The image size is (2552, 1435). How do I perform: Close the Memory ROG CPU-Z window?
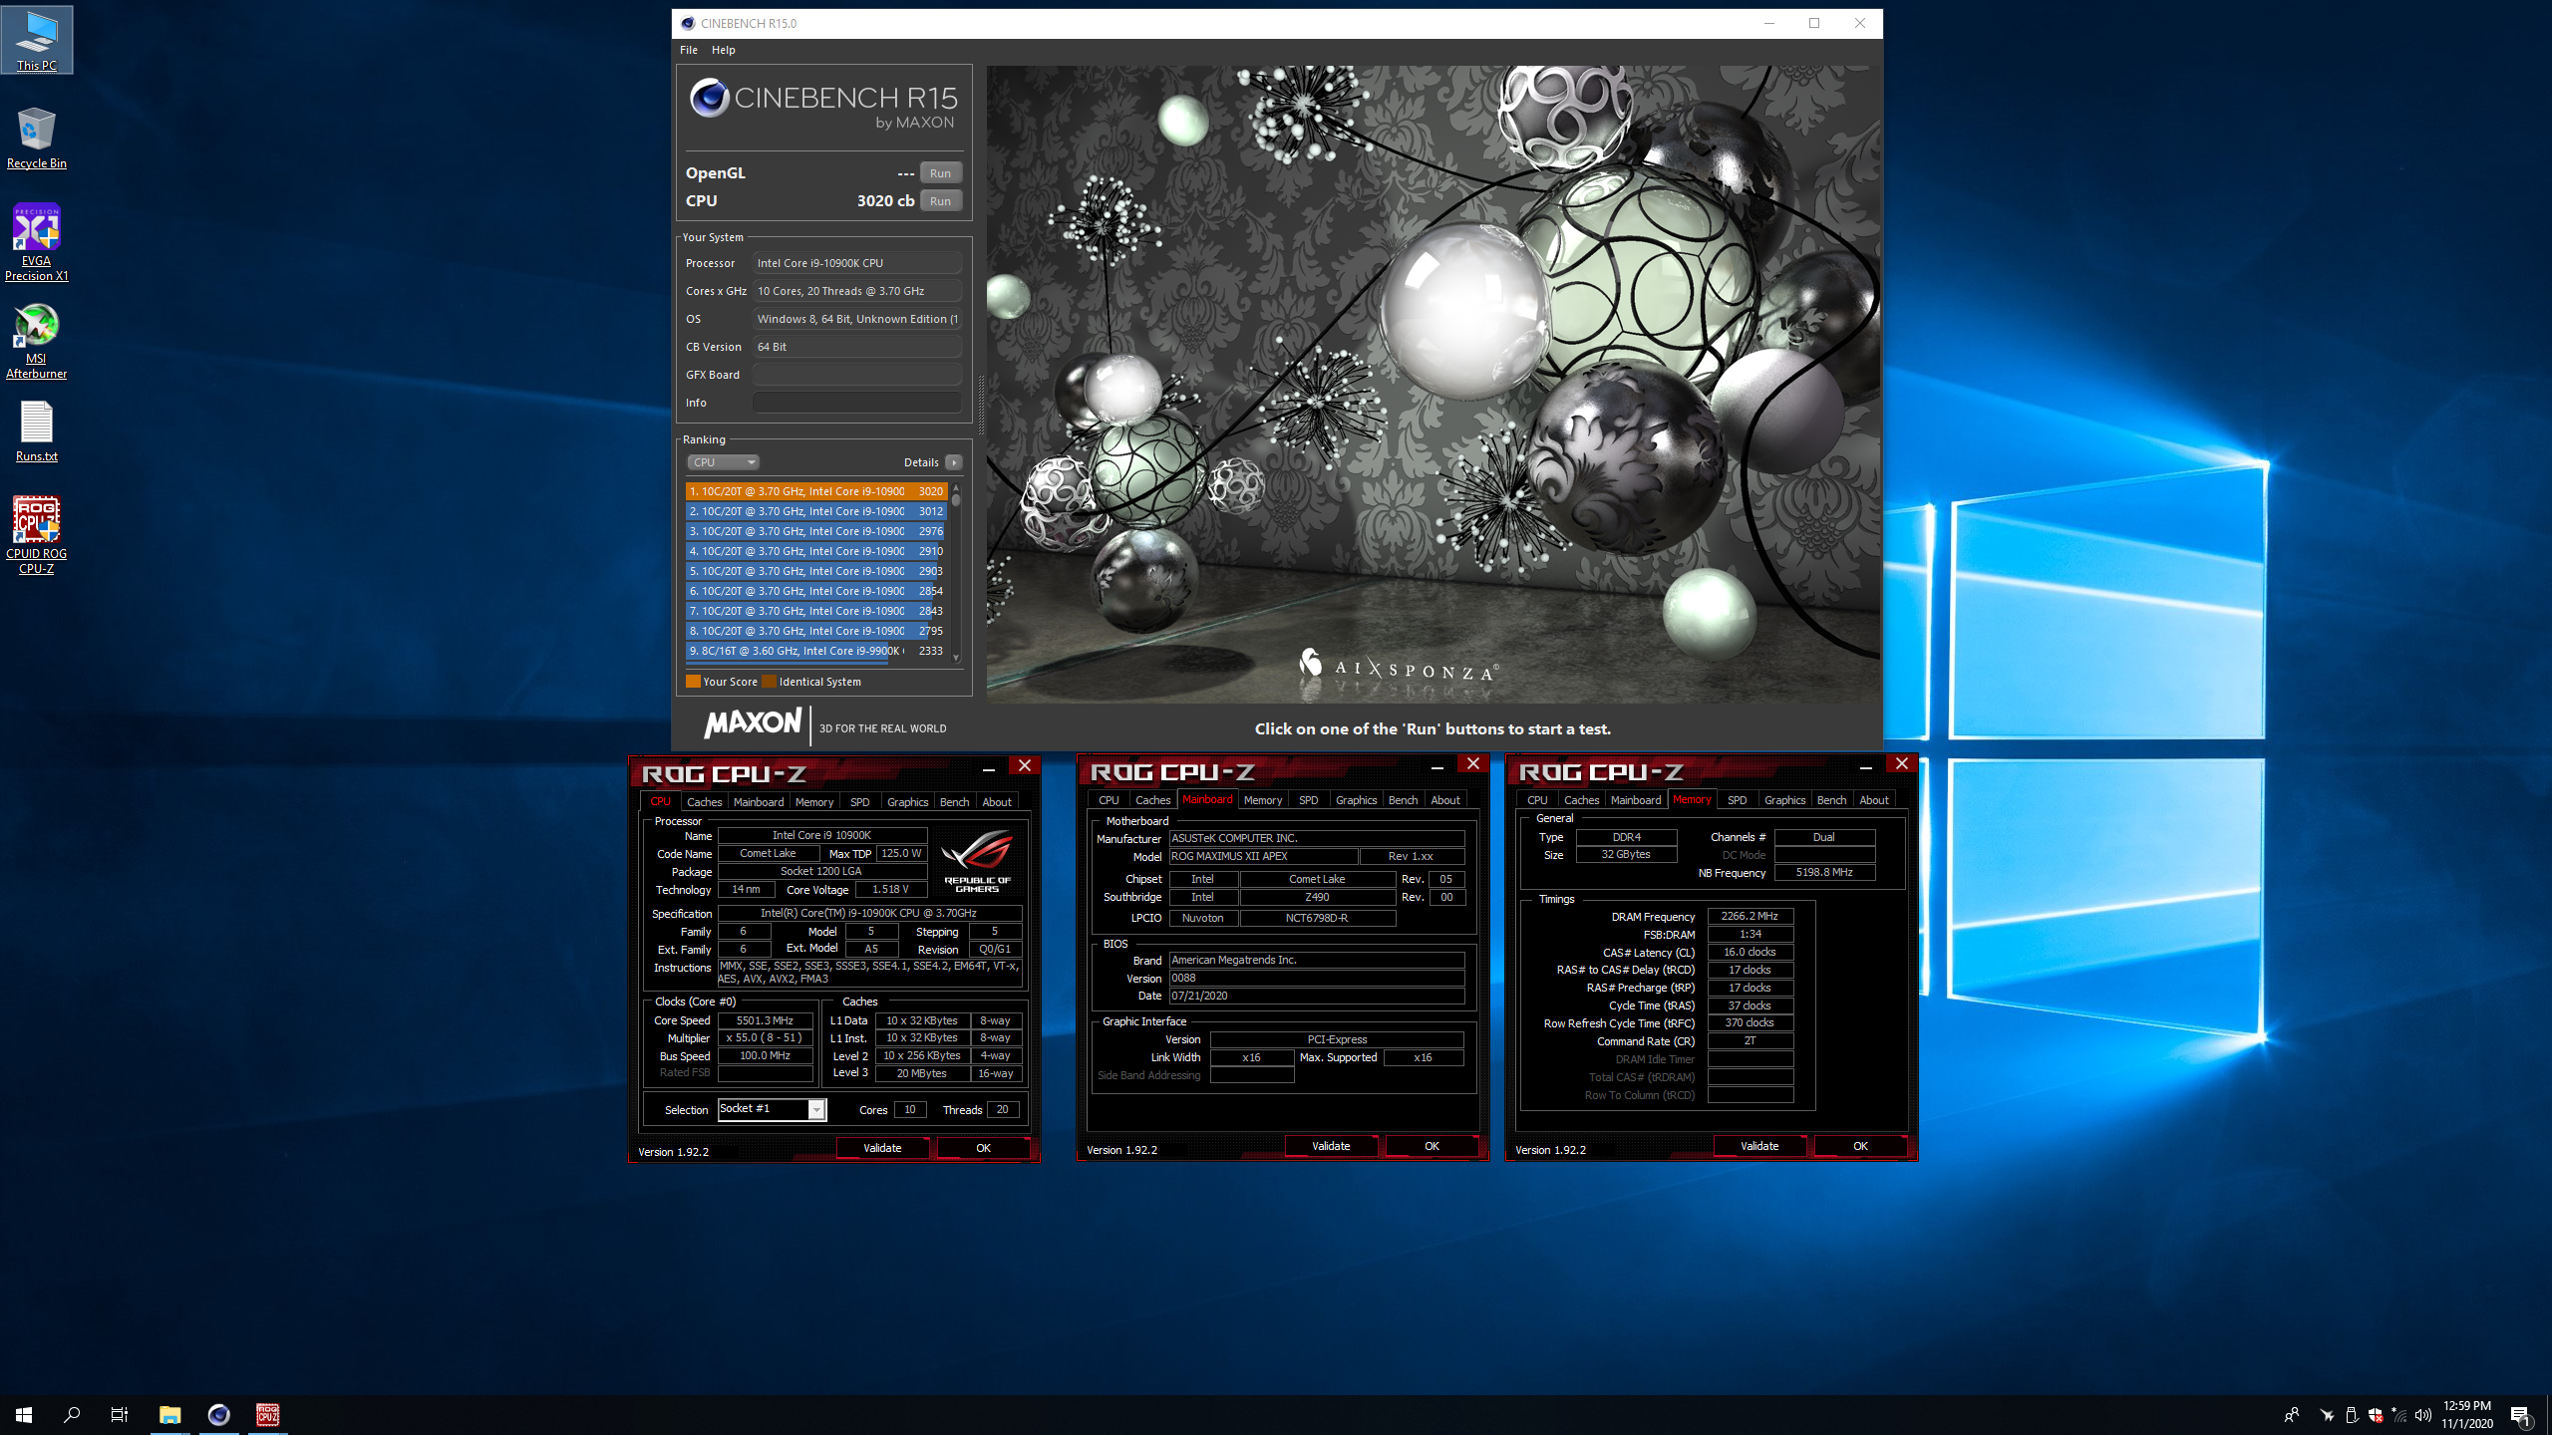[1901, 764]
